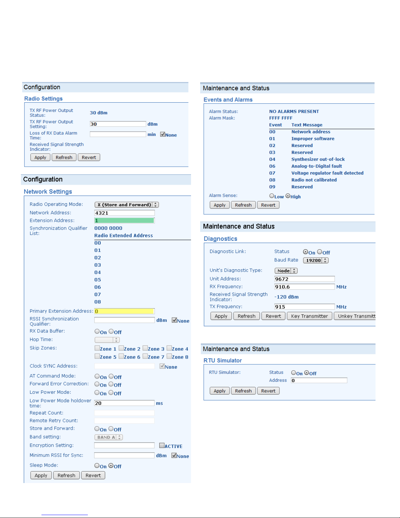Screen dimensions: 400x518
Task: Select Off for Sleep Mode
Action: pyautogui.click(x=111, y=466)
